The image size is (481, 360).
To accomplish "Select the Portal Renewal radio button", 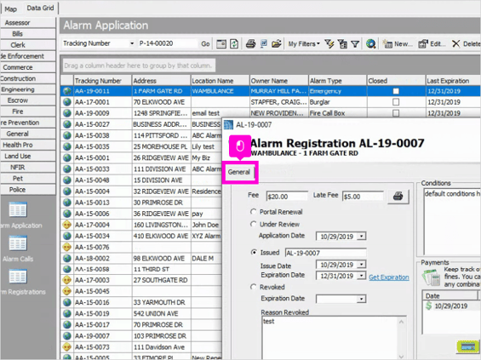I will 253,212.
